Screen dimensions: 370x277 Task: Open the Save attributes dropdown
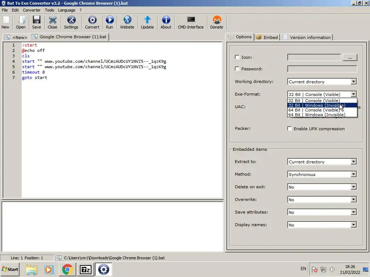[x=322, y=212]
